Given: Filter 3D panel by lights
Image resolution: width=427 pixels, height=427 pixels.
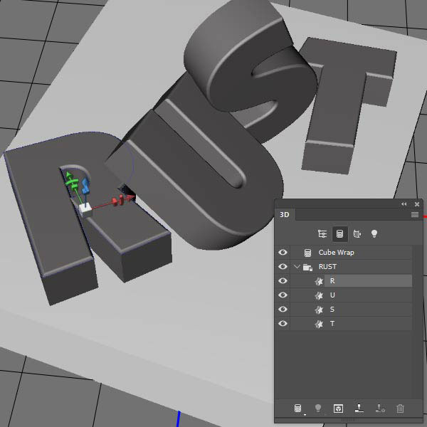Looking at the screenshot, I should point(374,234).
